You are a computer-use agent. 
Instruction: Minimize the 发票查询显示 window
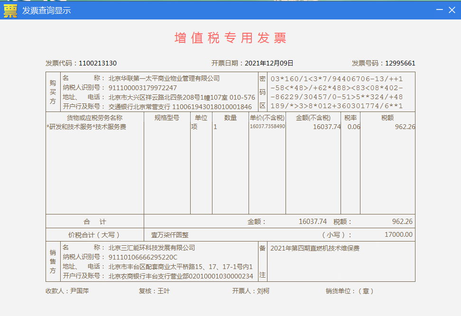[x=439, y=10]
